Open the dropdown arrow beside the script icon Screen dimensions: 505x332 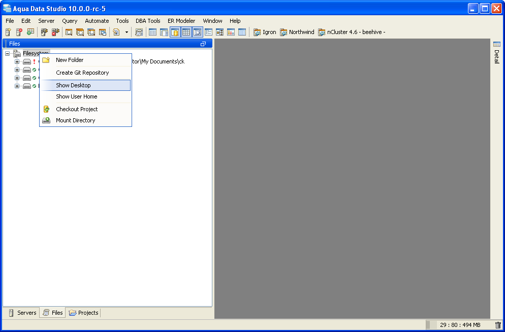coord(127,32)
